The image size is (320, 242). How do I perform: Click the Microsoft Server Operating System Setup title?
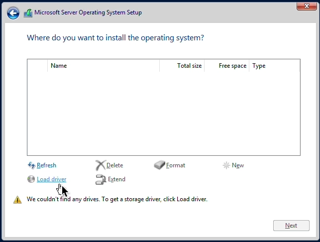point(88,12)
